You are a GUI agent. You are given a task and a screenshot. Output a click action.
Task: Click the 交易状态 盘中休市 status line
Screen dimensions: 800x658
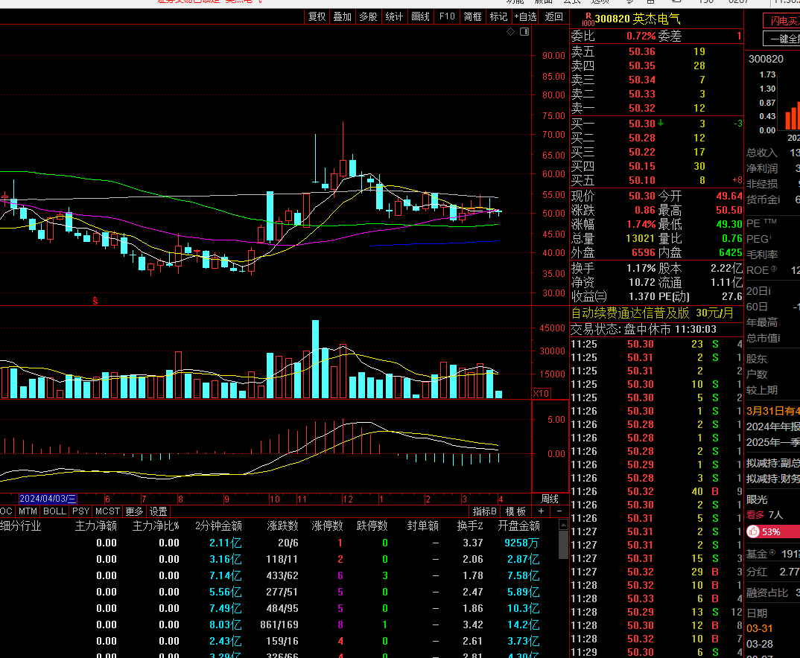[x=644, y=329]
